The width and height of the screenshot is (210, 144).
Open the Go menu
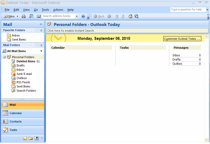pyautogui.click(x=36, y=10)
